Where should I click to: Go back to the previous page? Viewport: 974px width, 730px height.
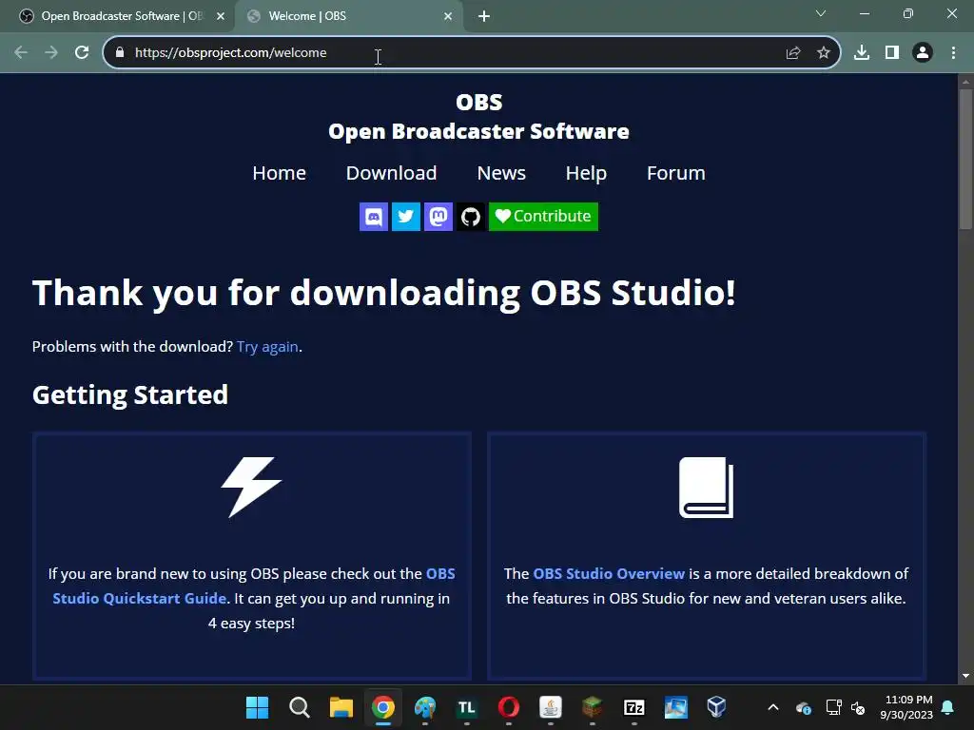coord(21,53)
